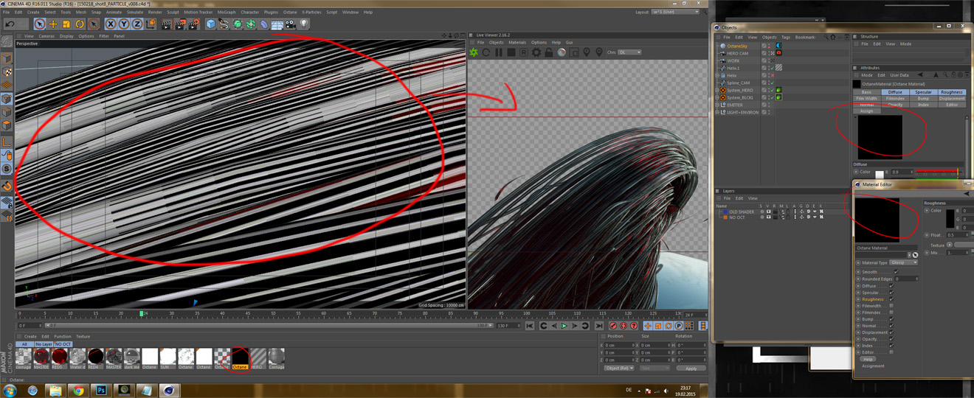The width and height of the screenshot is (974, 398).
Task: Open the Film Width tab
Action: [x=866, y=98]
